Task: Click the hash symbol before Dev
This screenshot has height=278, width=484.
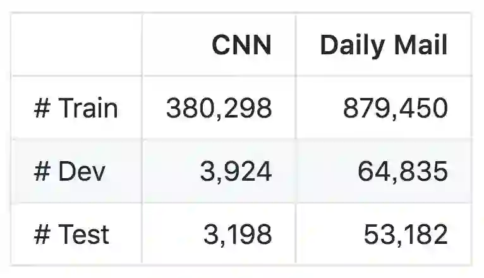Action: tap(42, 171)
